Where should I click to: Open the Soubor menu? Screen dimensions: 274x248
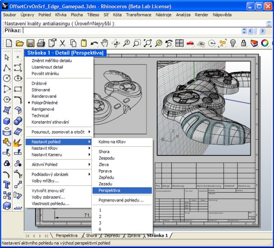point(10,15)
